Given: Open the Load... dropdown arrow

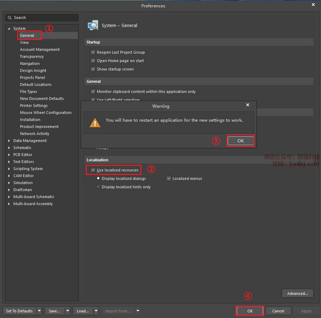Looking at the screenshot, I should [96, 311].
